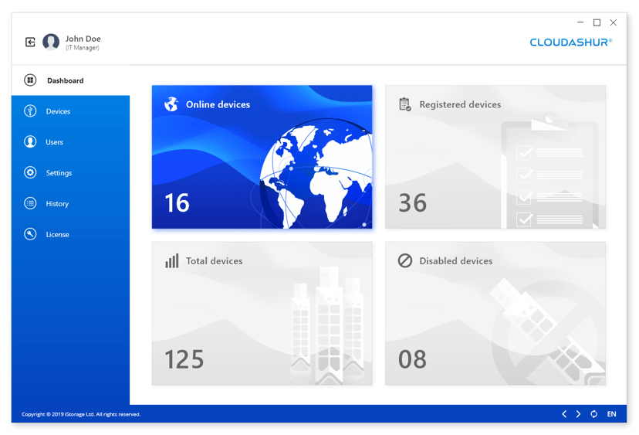Go back using the left arrow in footer
639x435 pixels.
click(564, 414)
